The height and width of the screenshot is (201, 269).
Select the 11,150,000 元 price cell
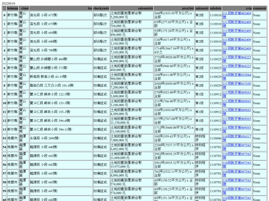[x=132, y=121]
